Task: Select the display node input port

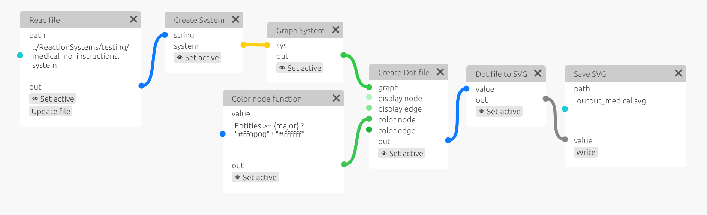Action: tap(369, 97)
